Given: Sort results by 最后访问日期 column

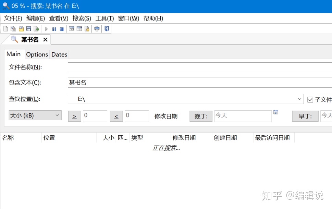Looking at the screenshot, I should [x=274, y=138].
